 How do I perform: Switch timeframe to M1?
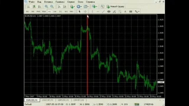[x=27, y=11]
